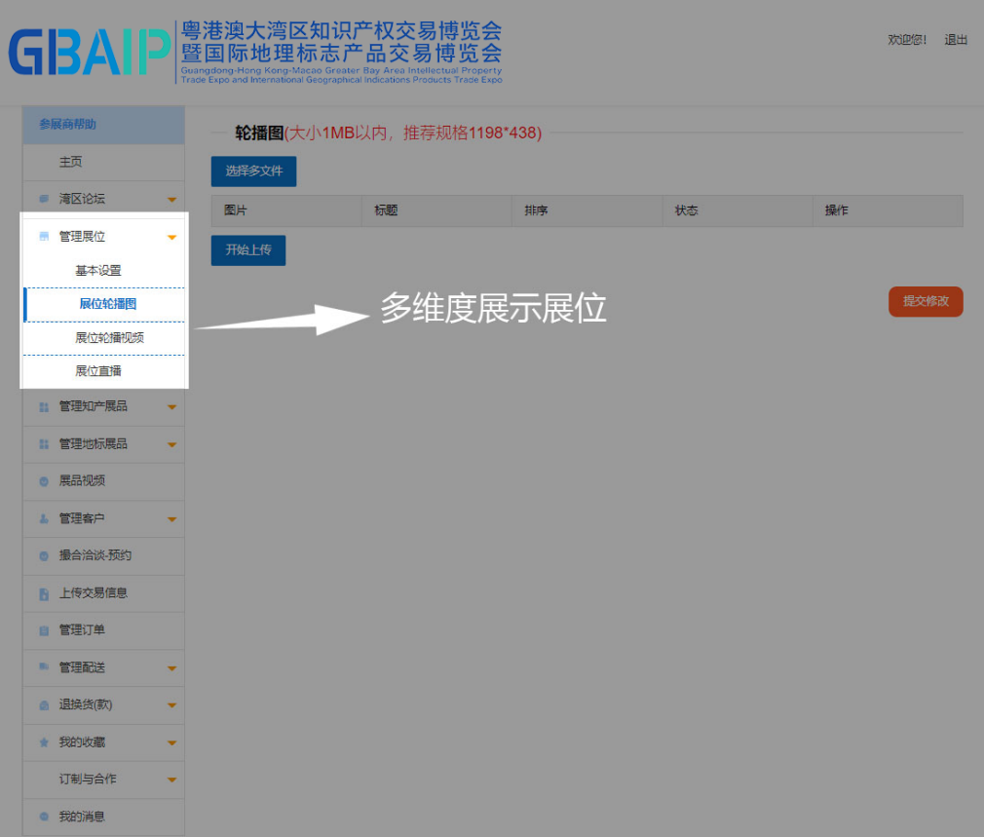The height and width of the screenshot is (837, 984).
Task: Click the 管理知产展品 grid icon
Action: [x=44, y=407]
